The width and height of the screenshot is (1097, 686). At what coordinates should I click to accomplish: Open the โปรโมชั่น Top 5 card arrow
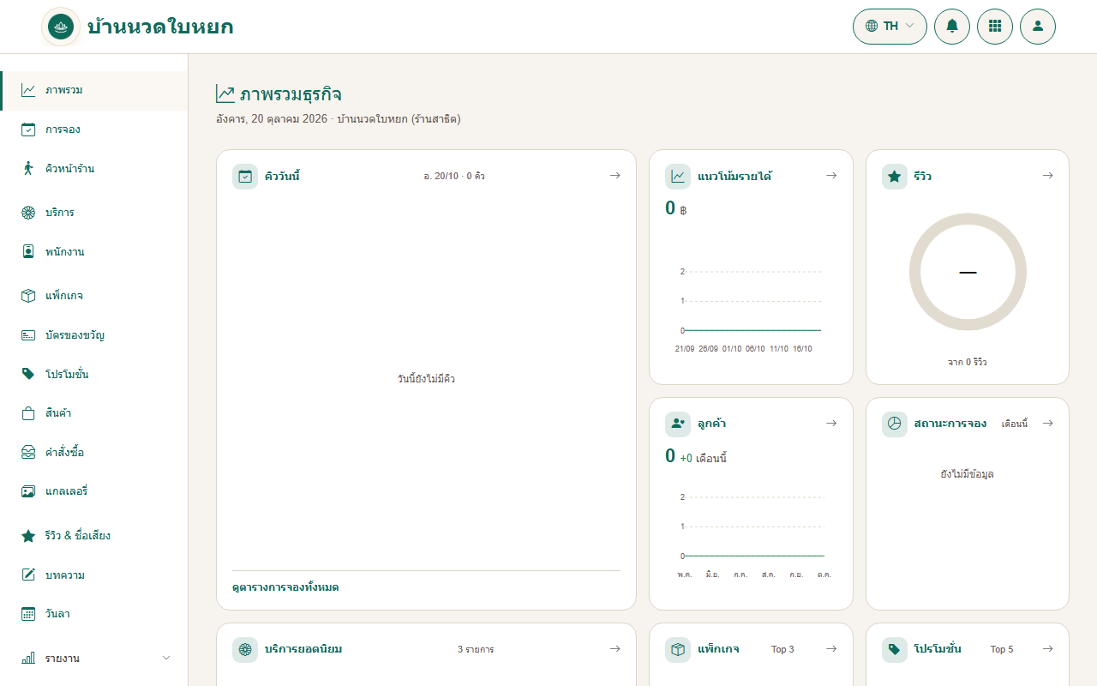pos(1047,649)
